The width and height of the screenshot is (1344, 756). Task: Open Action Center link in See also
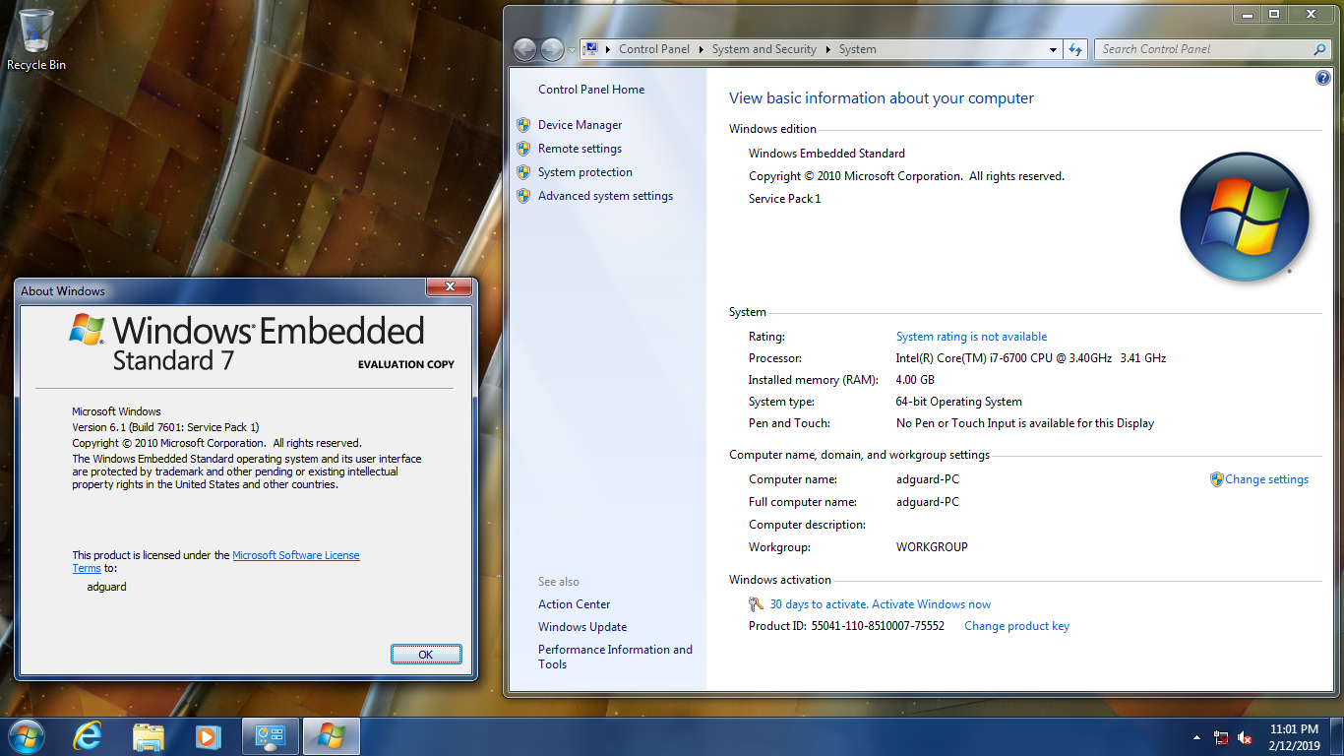pos(574,604)
